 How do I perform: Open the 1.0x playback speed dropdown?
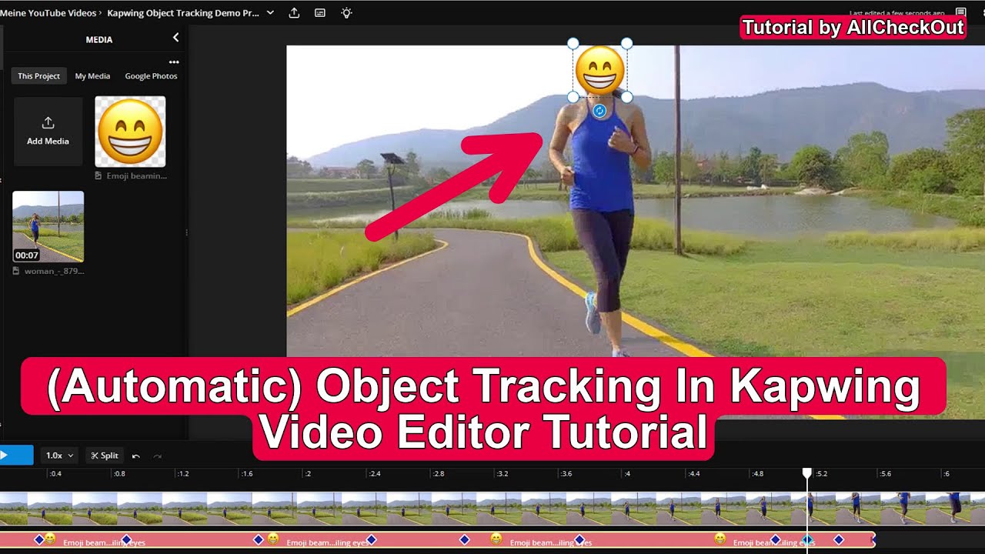[59, 456]
